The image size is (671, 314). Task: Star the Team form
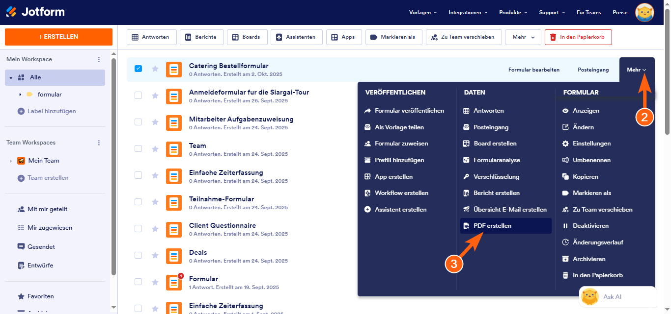click(x=155, y=149)
